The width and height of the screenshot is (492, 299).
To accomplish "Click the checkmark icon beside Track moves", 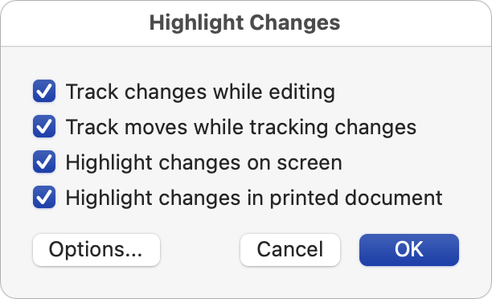I will [x=44, y=126].
